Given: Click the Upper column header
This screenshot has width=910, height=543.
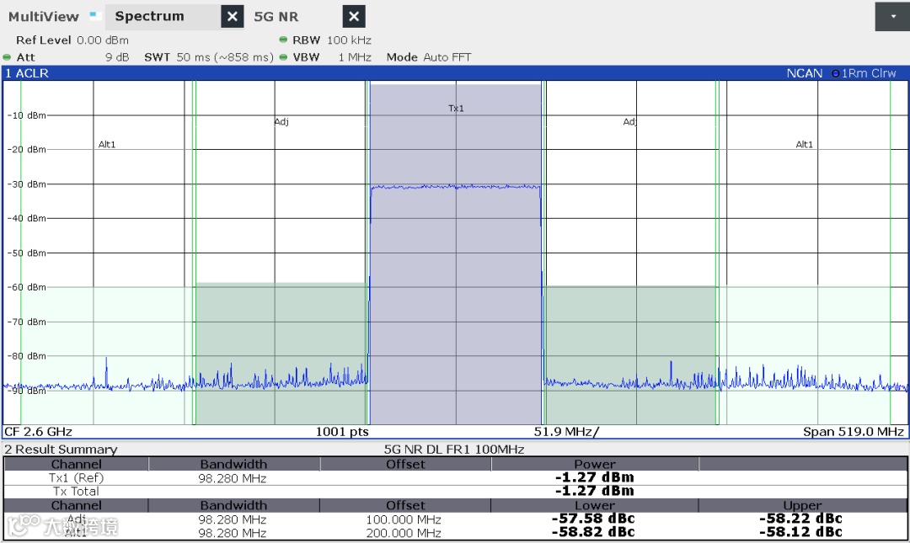Looking at the screenshot, I should [802, 505].
